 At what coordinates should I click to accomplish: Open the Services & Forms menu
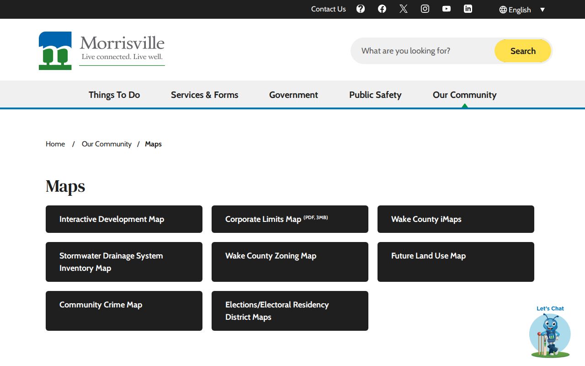point(205,95)
